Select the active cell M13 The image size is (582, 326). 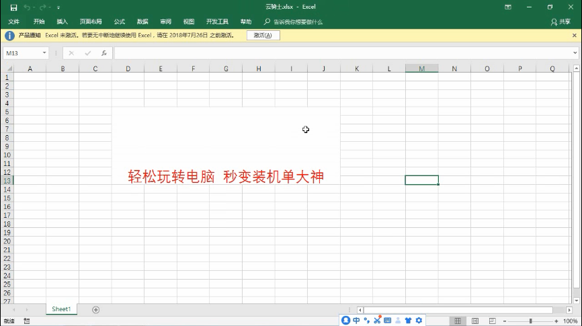(x=421, y=180)
